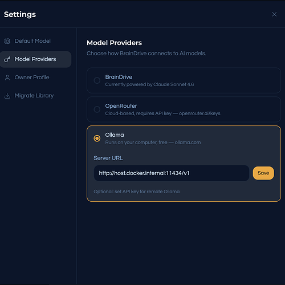
Task: Save the Ollama server URL
Action: (263, 173)
